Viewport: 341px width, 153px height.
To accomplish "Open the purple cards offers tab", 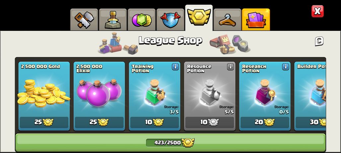I will (x=256, y=20).
